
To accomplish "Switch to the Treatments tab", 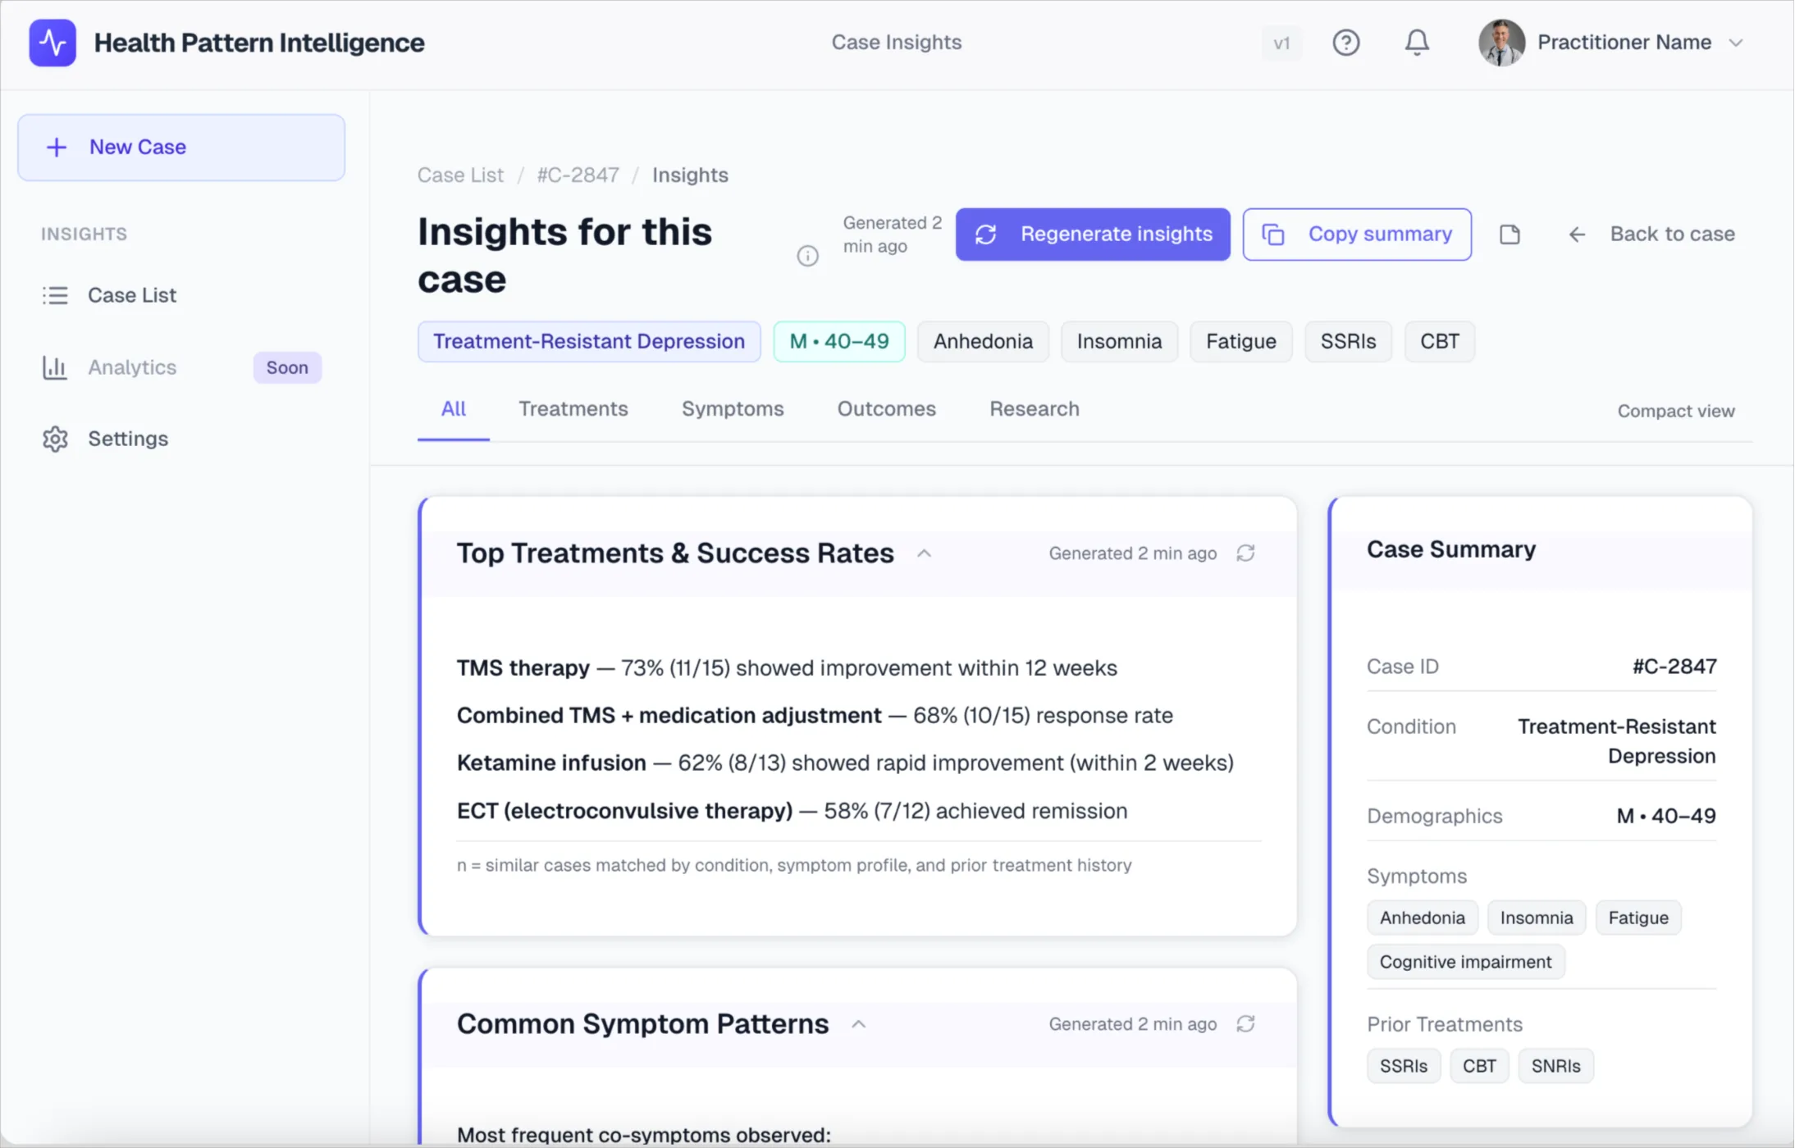I will click(x=573, y=408).
